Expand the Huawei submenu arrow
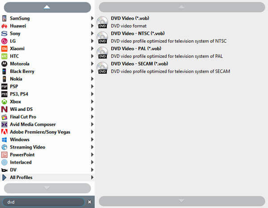This screenshot has height=208, width=268. pos(92,26)
